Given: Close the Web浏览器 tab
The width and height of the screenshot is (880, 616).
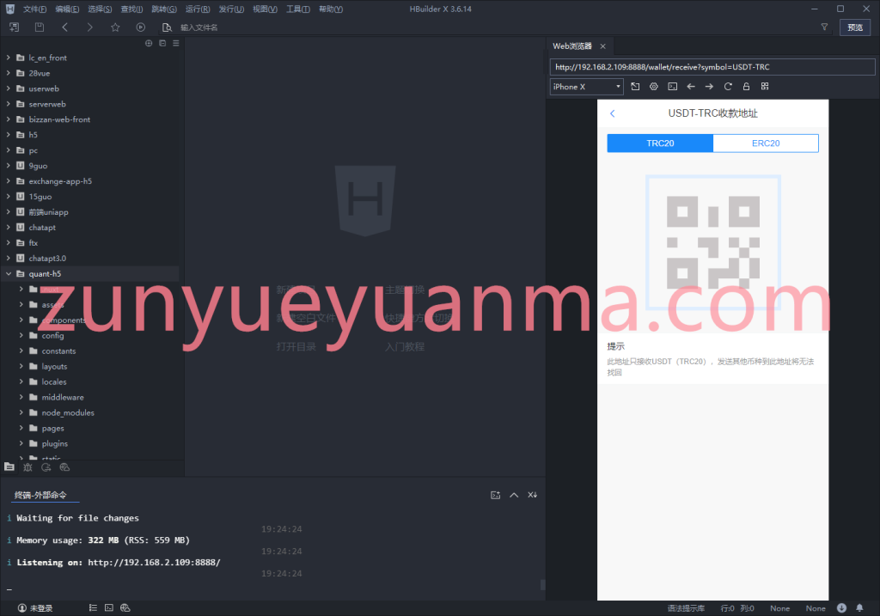Looking at the screenshot, I should tap(602, 46).
